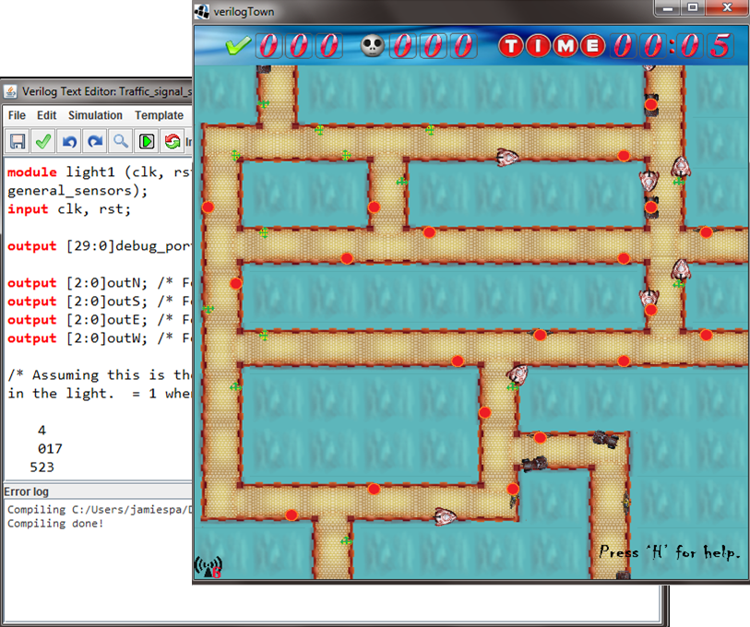
Task: Click the 'input clk, rst;' code line
Action: (69, 209)
